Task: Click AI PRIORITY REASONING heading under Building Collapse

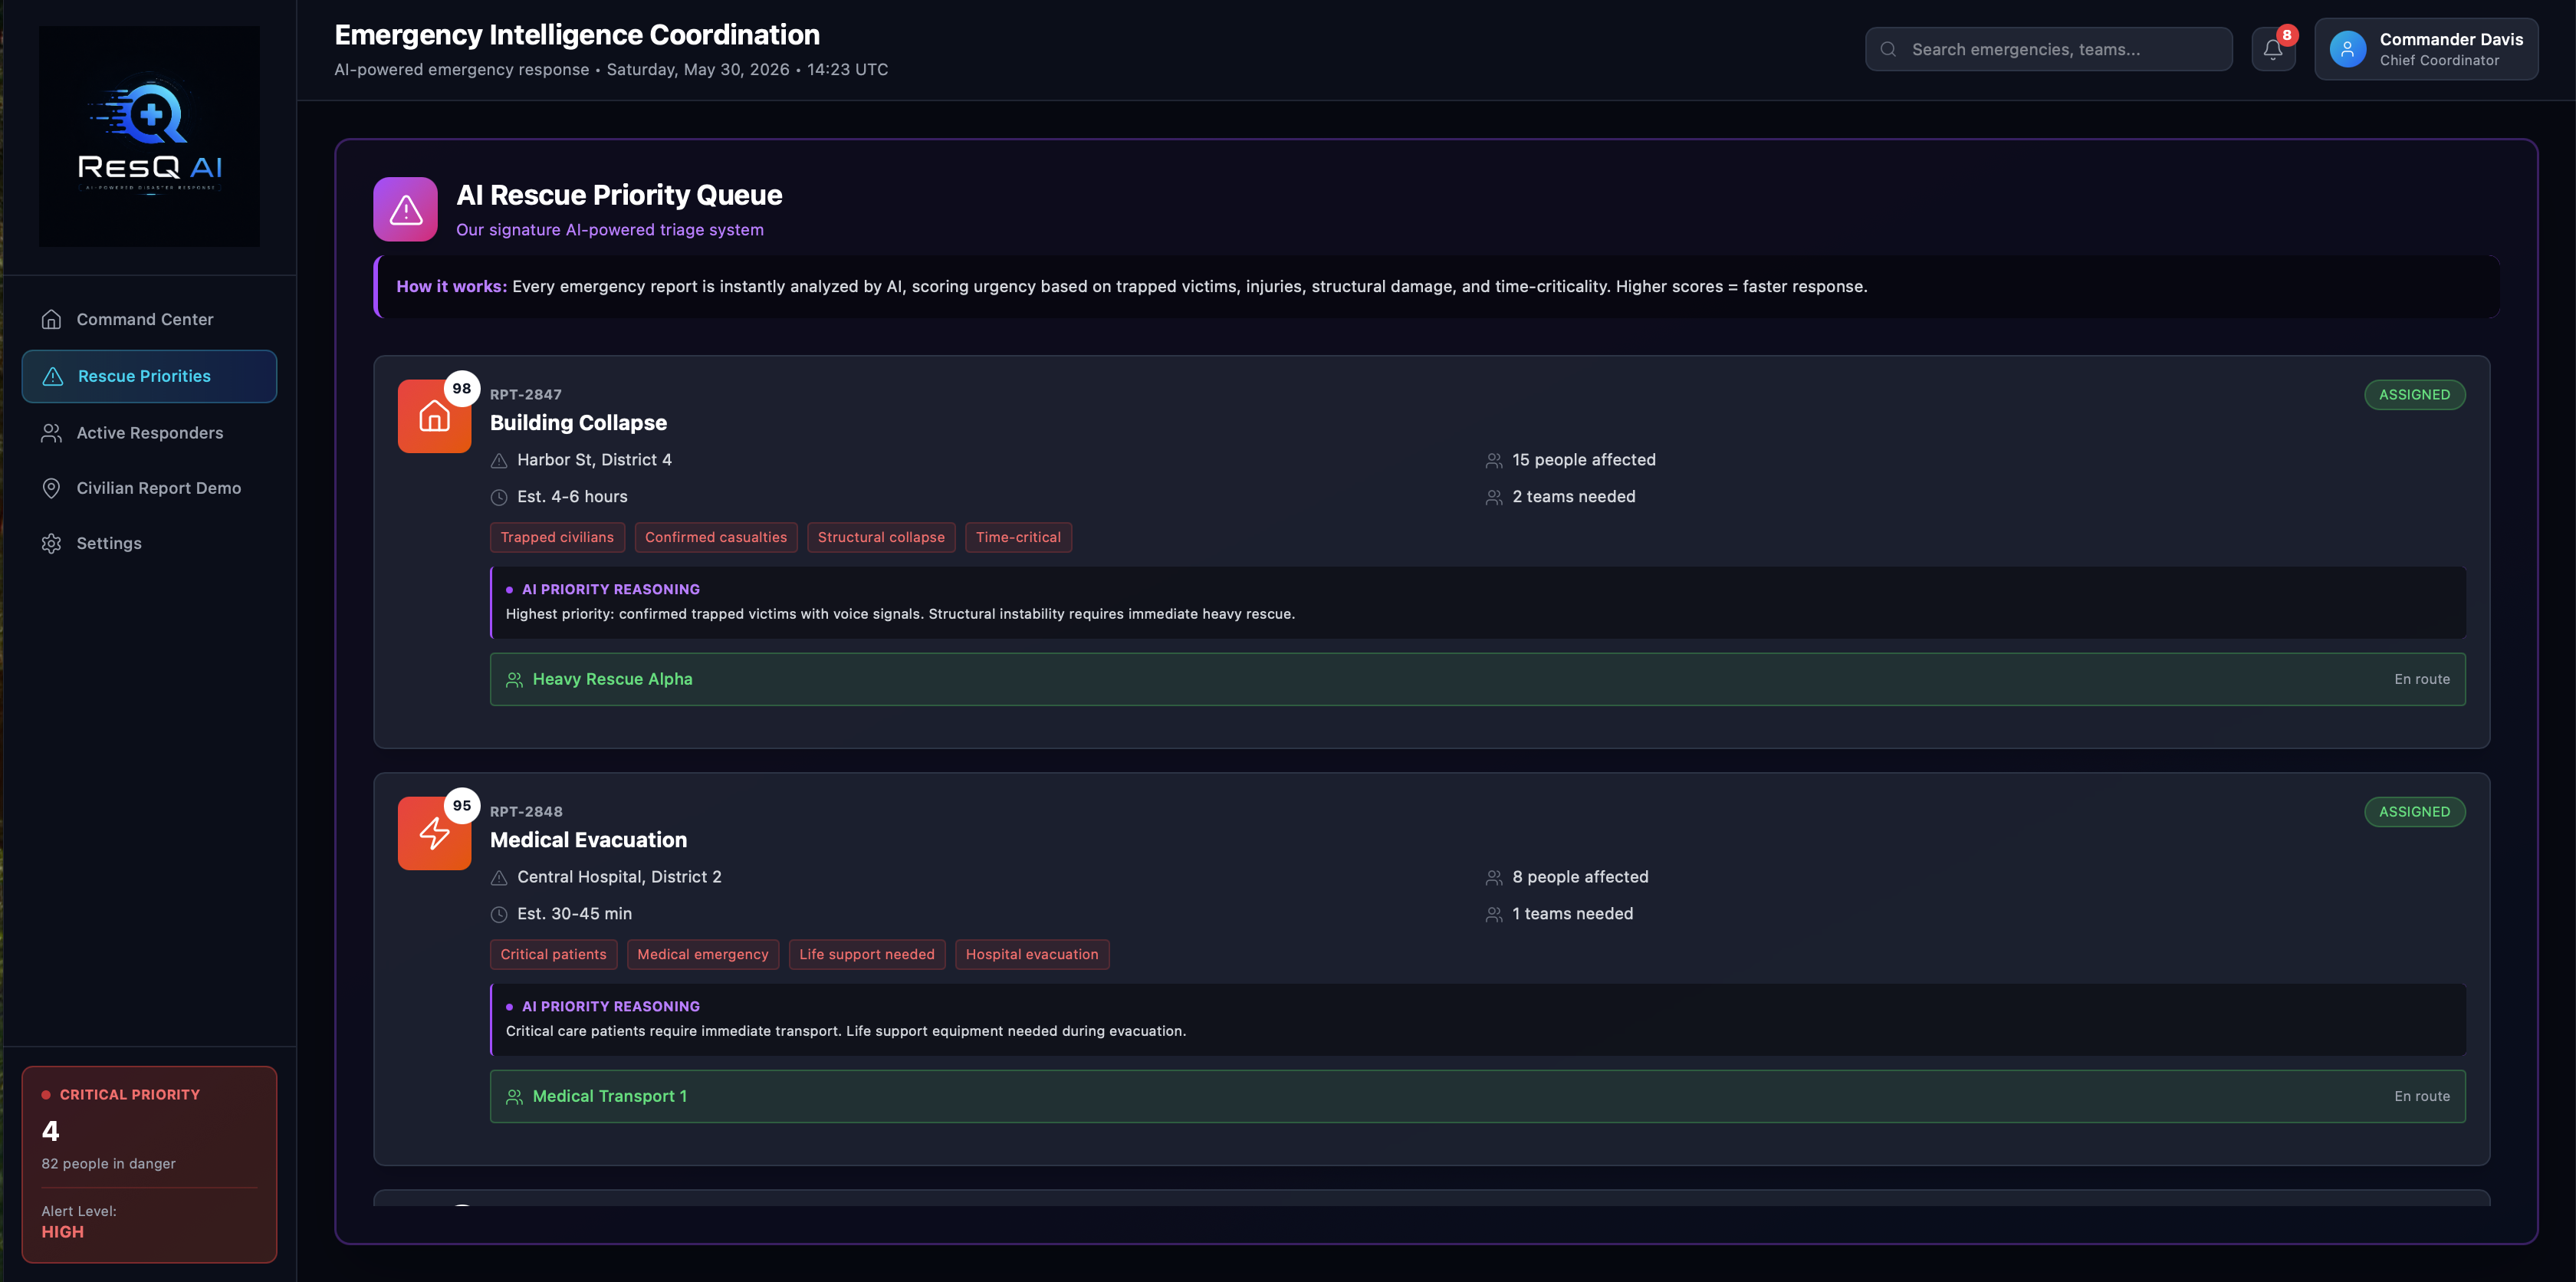Action: pos(610,589)
